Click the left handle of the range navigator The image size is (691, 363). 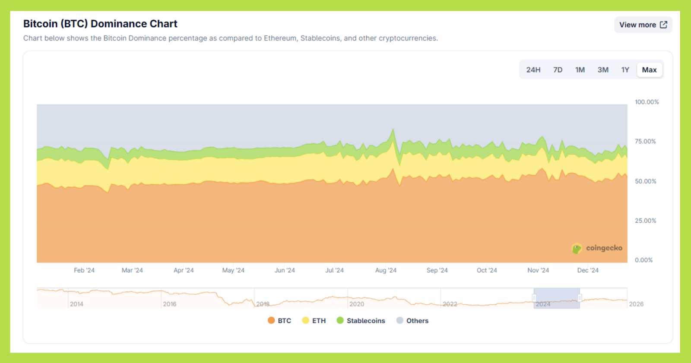(x=534, y=298)
